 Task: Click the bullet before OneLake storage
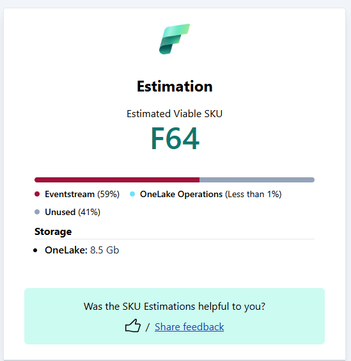[x=35, y=250]
